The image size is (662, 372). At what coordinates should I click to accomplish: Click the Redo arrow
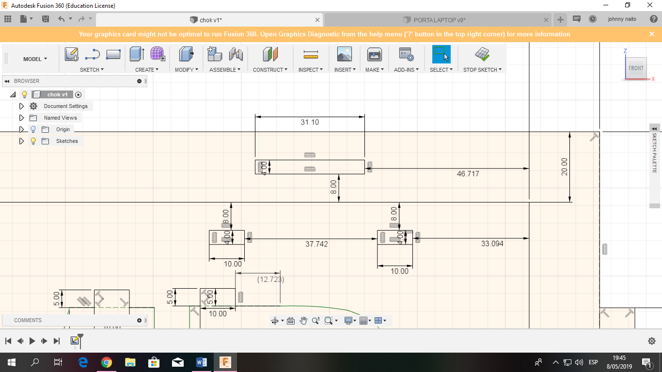pyautogui.click(x=81, y=19)
